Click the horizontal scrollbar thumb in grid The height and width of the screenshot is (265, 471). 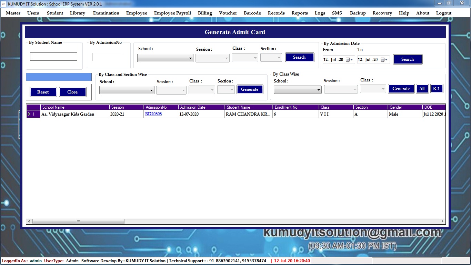pos(78,221)
